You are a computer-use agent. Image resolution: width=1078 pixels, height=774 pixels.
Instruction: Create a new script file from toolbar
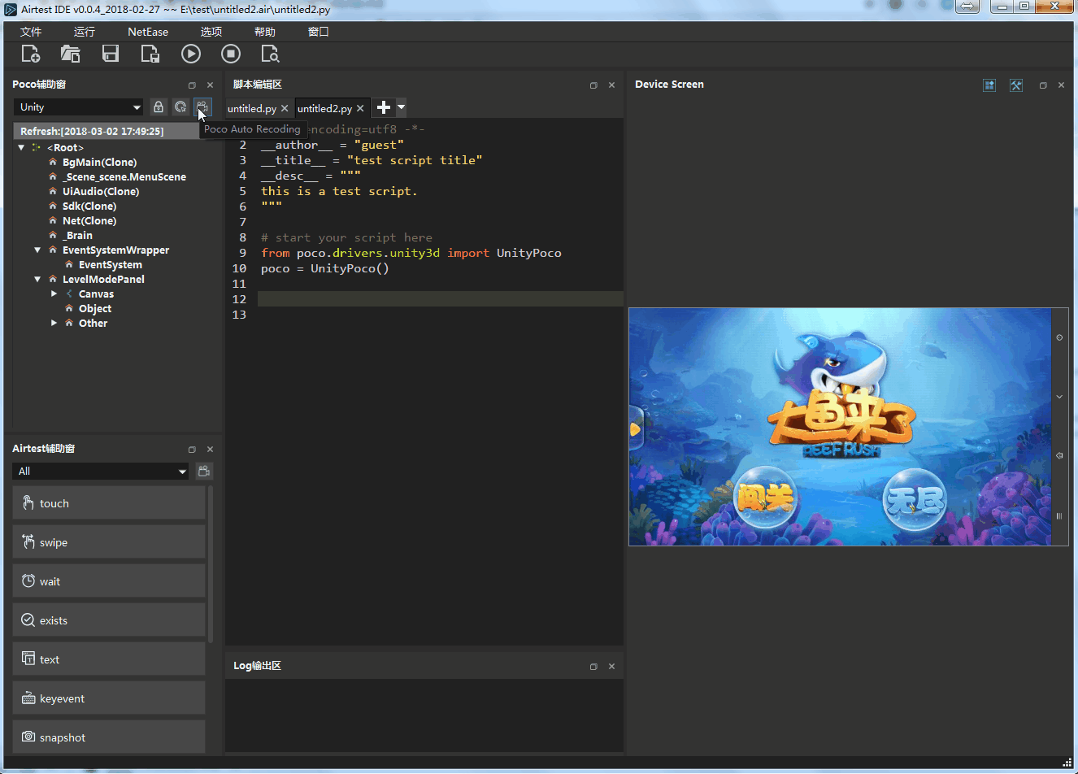click(x=31, y=54)
